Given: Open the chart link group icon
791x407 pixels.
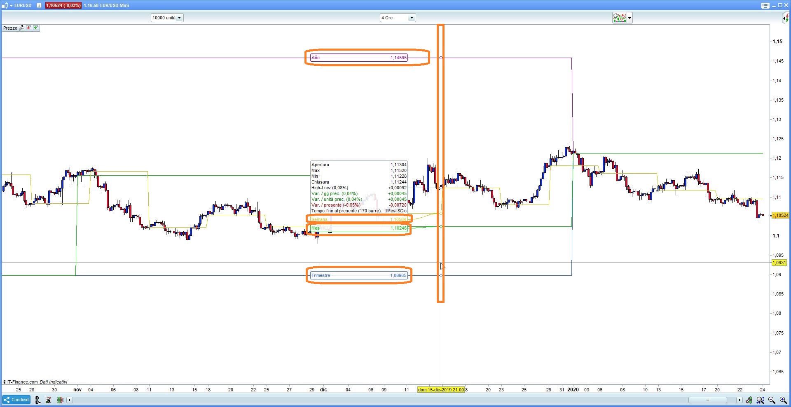Looking at the screenshot, I should point(37,400).
